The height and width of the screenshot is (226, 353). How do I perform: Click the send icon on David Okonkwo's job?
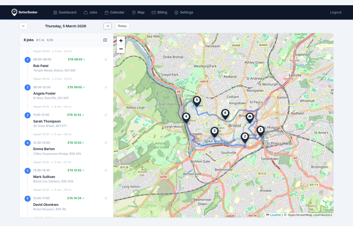pyautogui.click(x=106, y=198)
